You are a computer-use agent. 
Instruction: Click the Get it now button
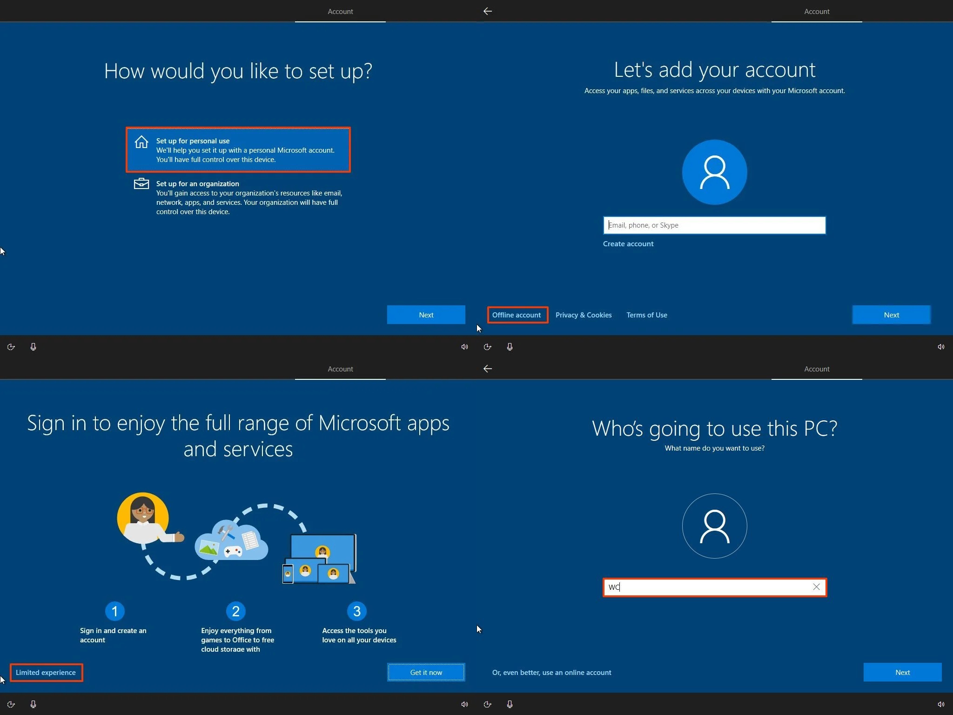tap(426, 672)
